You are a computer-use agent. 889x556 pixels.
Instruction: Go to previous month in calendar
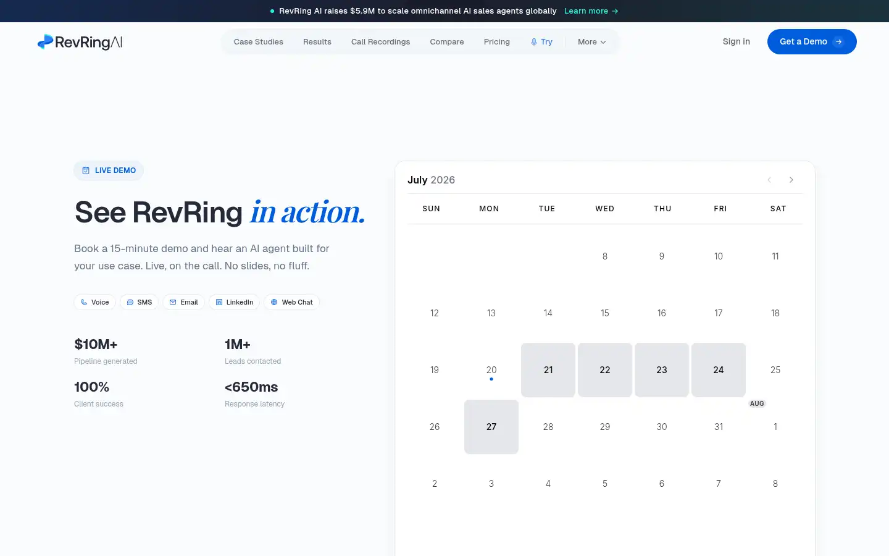click(769, 180)
